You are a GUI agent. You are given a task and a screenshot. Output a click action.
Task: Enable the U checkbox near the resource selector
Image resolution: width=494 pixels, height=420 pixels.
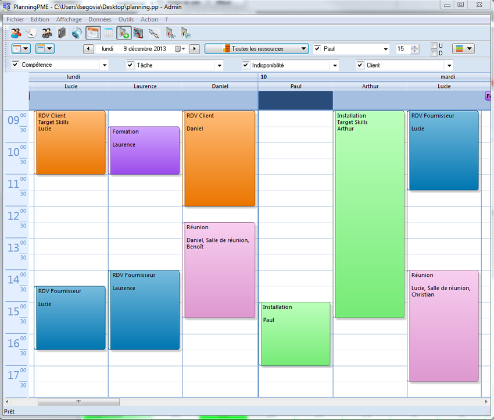(x=433, y=45)
